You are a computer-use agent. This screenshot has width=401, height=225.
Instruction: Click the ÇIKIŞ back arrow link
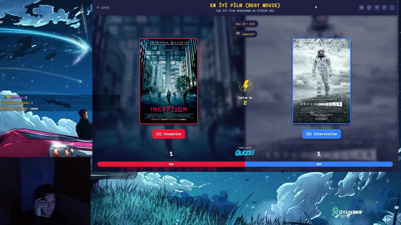pos(103,7)
